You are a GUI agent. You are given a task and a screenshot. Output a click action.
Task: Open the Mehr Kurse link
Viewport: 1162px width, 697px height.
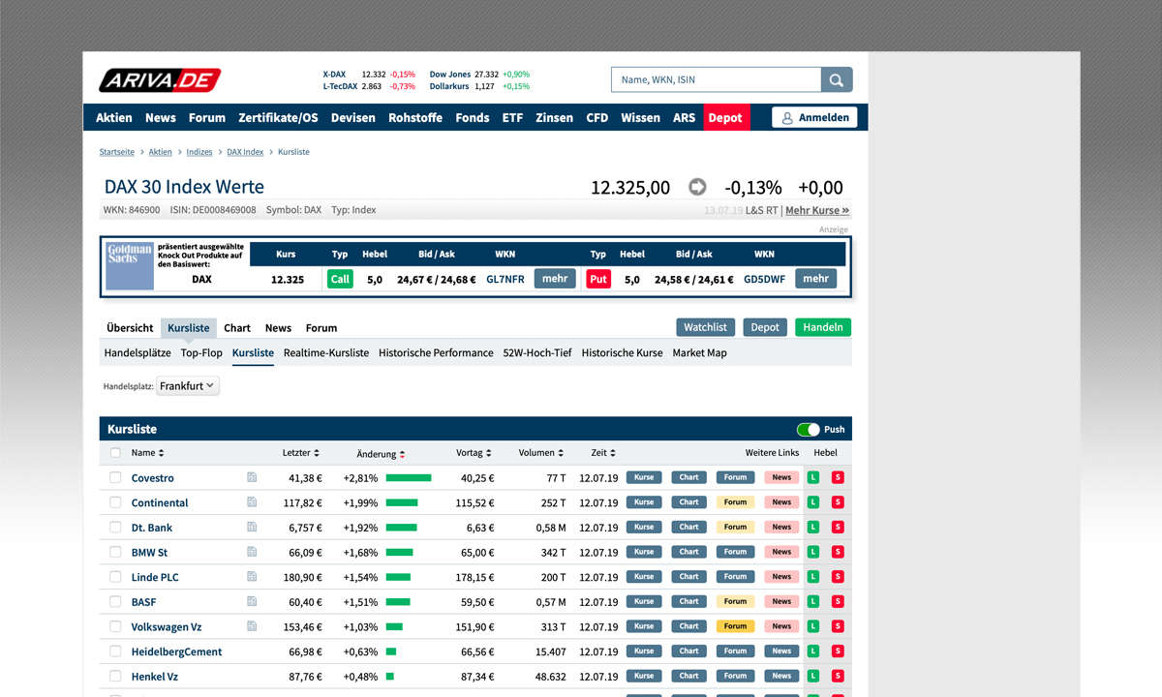click(x=817, y=210)
